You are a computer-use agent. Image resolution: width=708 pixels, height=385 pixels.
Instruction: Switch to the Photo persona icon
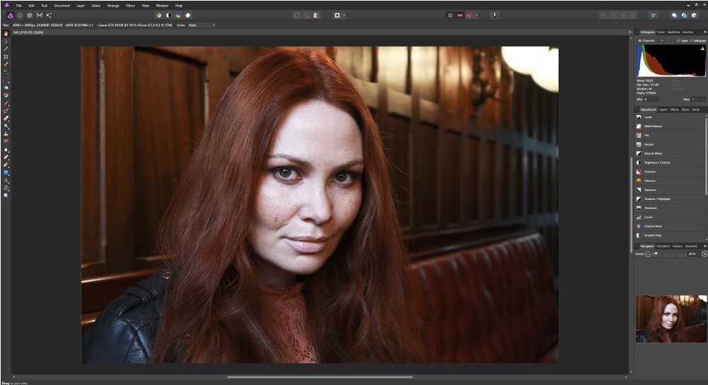tap(10, 16)
